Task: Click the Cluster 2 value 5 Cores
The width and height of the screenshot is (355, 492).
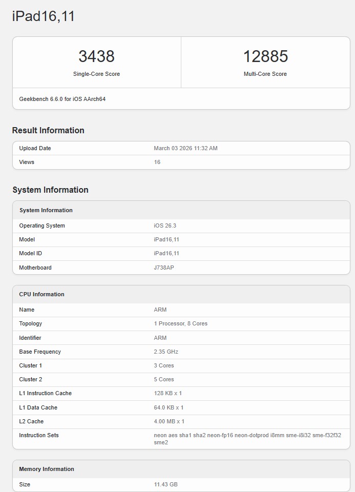Action: coord(164,379)
